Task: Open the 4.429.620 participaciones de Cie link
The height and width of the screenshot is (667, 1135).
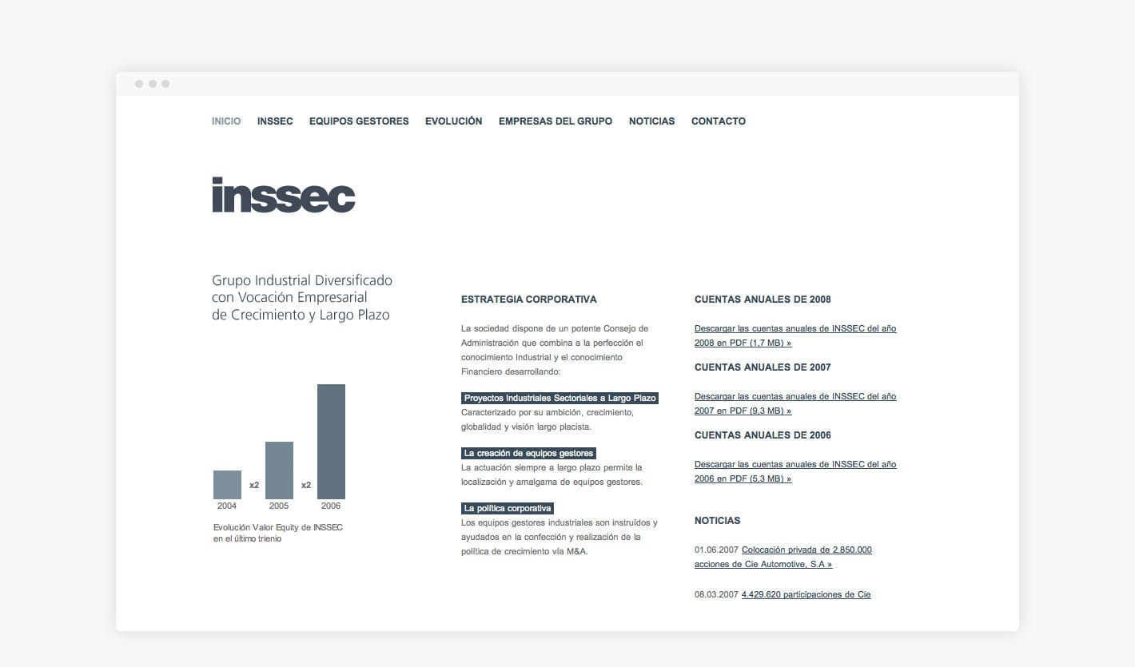Action: pyautogui.click(x=806, y=594)
